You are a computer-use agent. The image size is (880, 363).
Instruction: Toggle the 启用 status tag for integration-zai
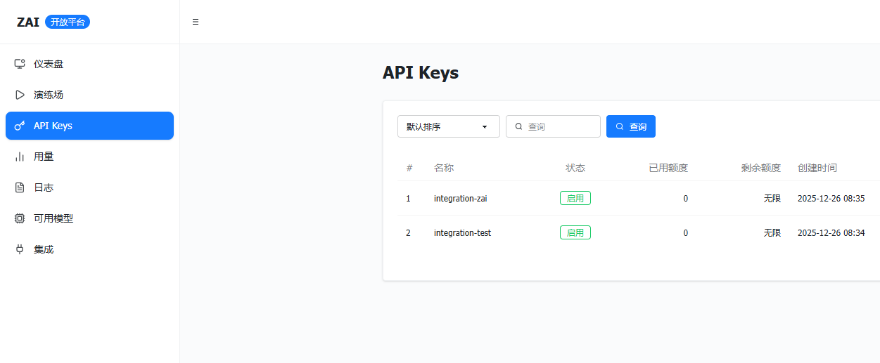(575, 198)
